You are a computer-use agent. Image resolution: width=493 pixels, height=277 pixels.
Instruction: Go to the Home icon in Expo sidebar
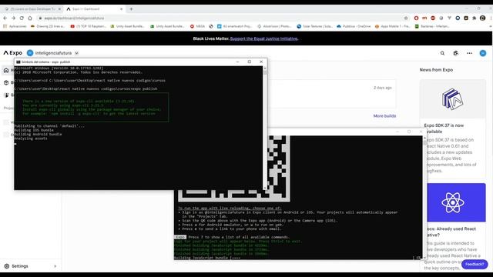tap(6, 70)
